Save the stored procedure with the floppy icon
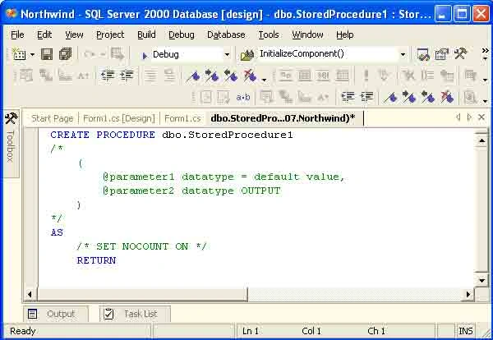This screenshot has width=493, height=340. [47, 55]
